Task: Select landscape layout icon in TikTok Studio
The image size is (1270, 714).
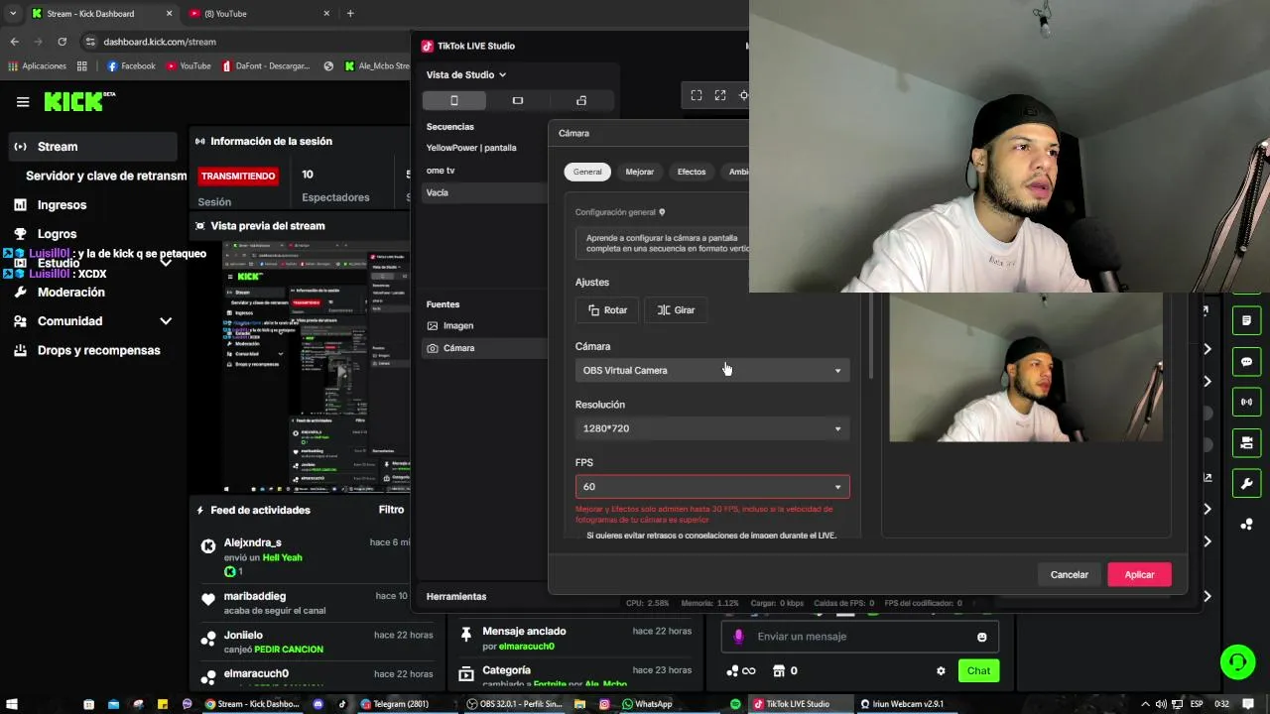Action: [518, 100]
